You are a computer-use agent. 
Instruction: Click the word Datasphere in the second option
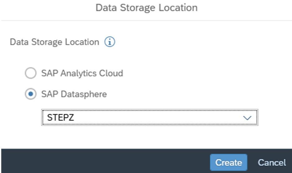click(x=83, y=94)
